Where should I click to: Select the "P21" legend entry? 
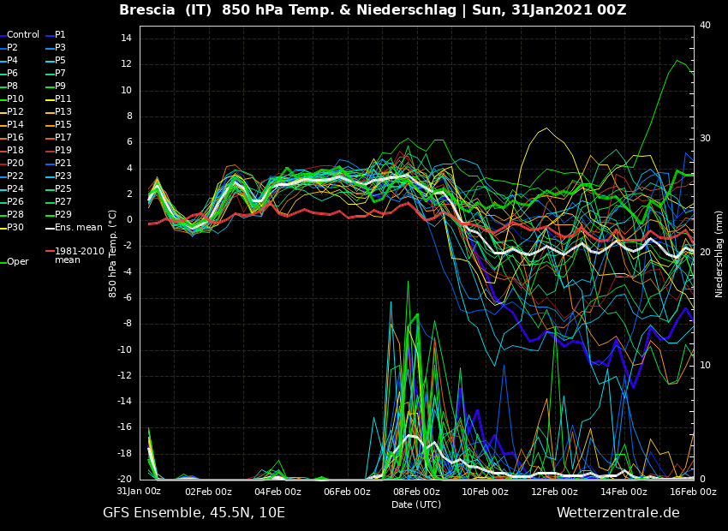point(59,163)
